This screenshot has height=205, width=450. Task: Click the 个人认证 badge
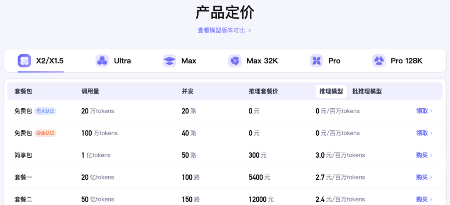point(45,111)
